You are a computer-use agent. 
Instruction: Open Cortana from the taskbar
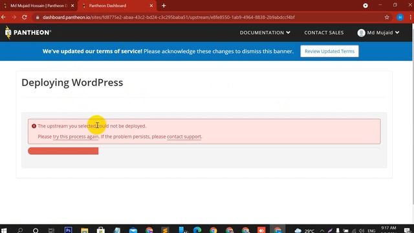36,230
